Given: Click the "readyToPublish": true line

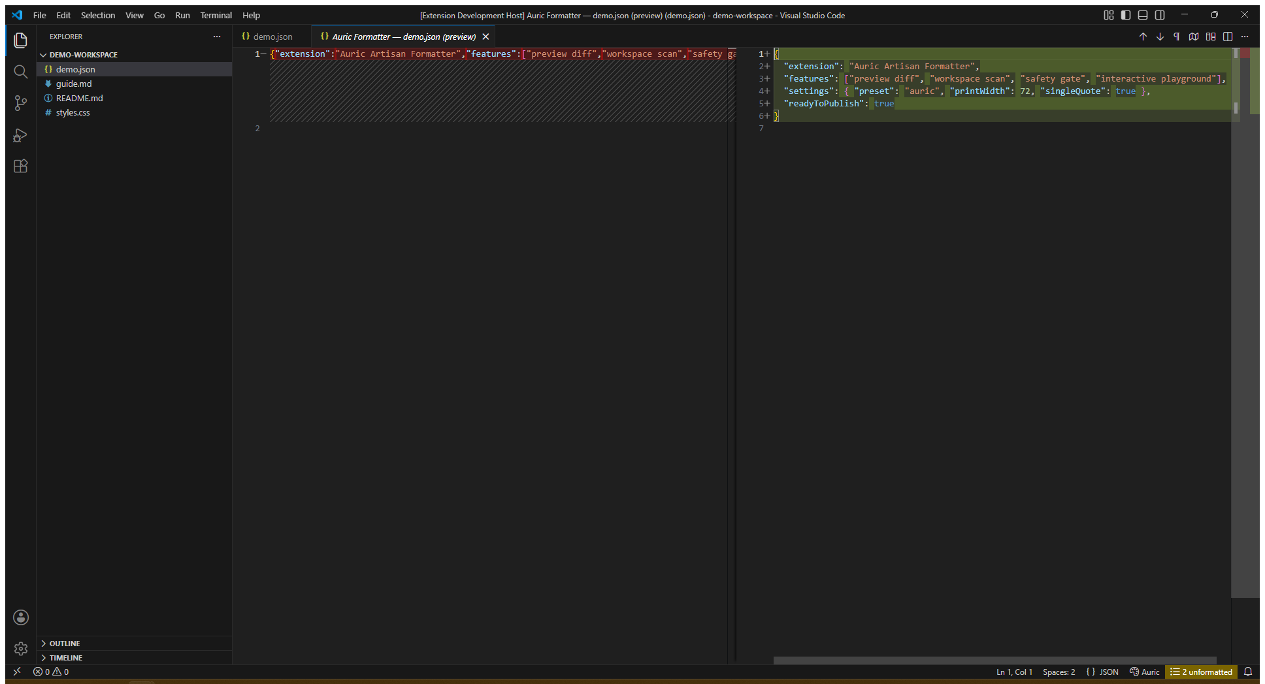Looking at the screenshot, I should [838, 103].
